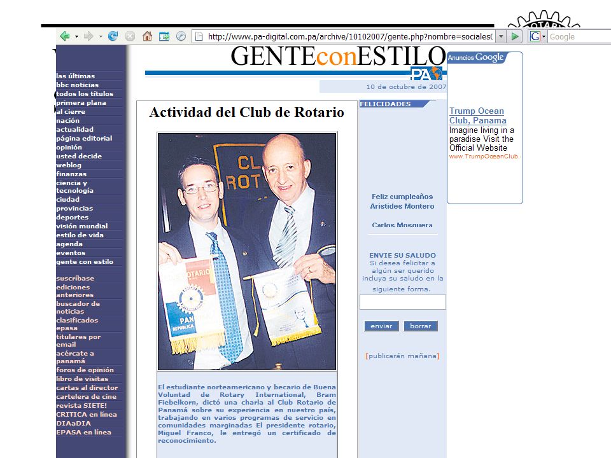The width and height of the screenshot is (611, 458).
Task: Focus the Google search box
Action: click(x=579, y=37)
